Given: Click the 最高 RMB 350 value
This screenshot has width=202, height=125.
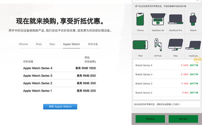Looking at the screenshot, I should [86, 83].
